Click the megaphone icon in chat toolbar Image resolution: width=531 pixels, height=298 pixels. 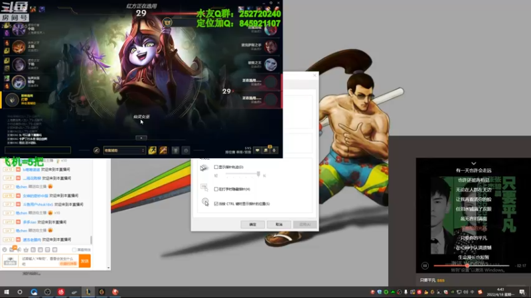(x=19, y=250)
